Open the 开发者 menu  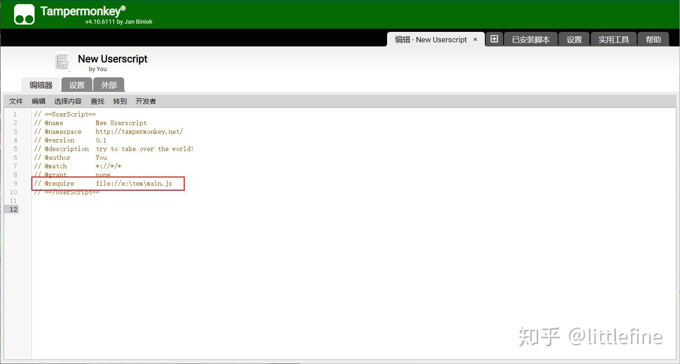[146, 101]
